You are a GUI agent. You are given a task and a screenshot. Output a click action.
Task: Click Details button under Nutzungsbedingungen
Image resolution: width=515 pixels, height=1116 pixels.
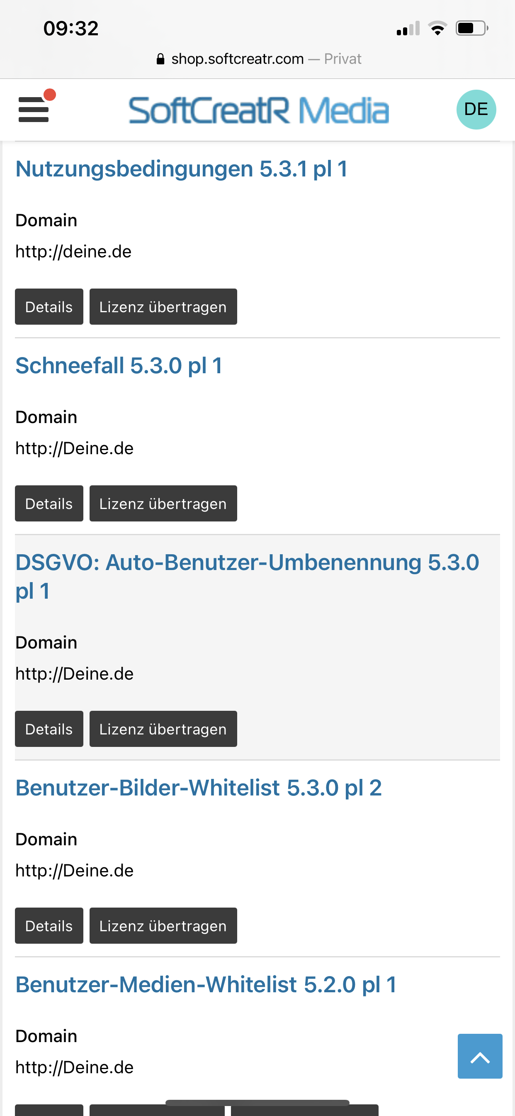click(x=49, y=307)
